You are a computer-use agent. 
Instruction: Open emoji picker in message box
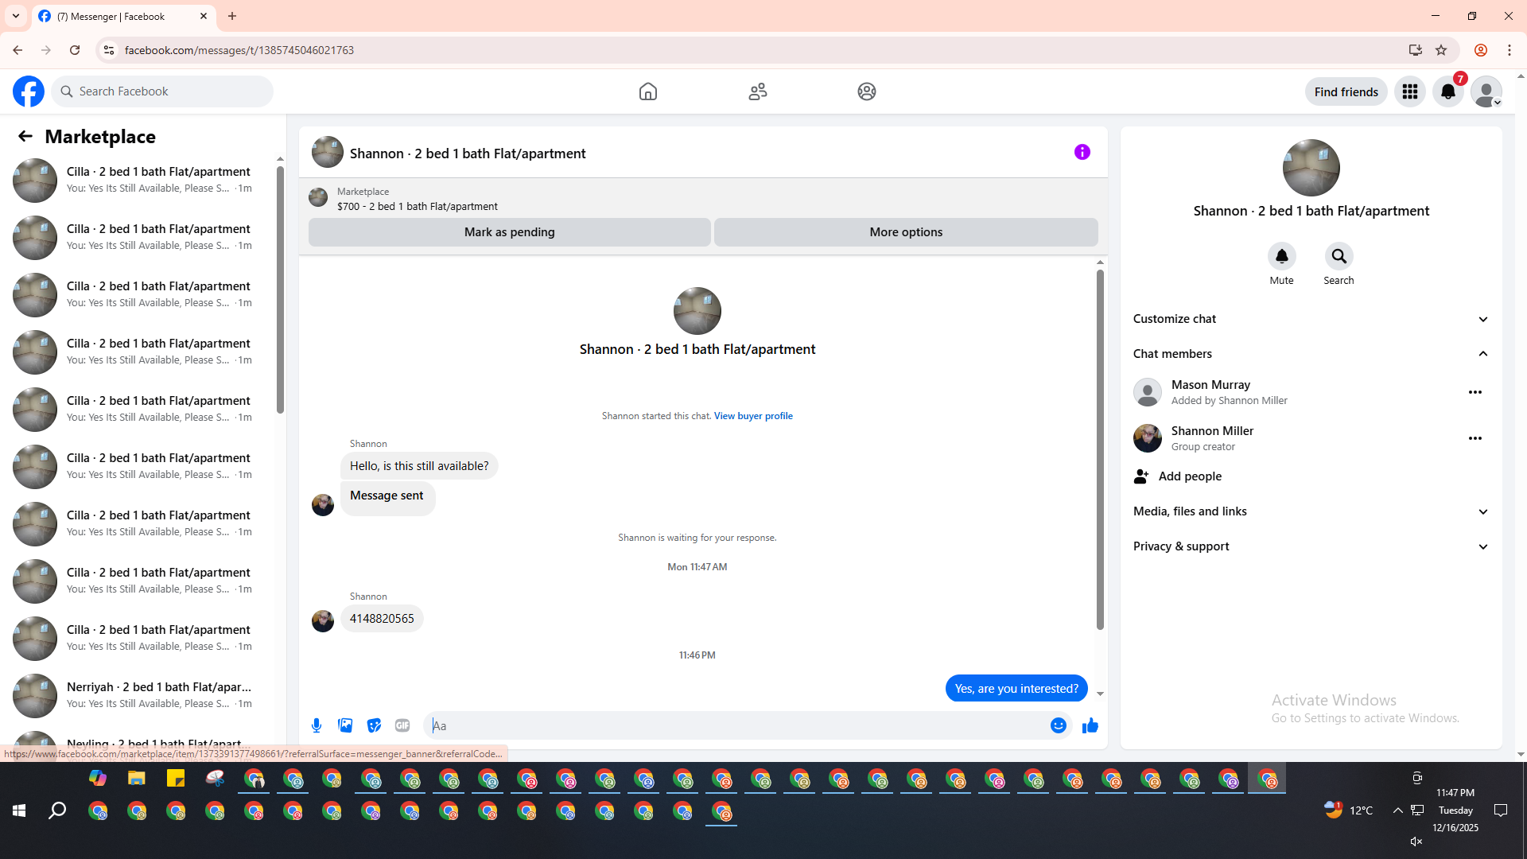click(1059, 725)
